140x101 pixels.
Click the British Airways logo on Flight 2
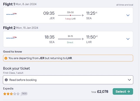coord(11,38)
